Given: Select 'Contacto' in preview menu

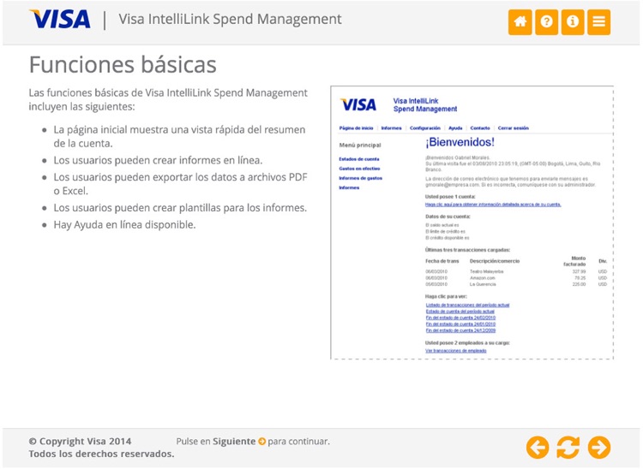Looking at the screenshot, I should (480, 128).
